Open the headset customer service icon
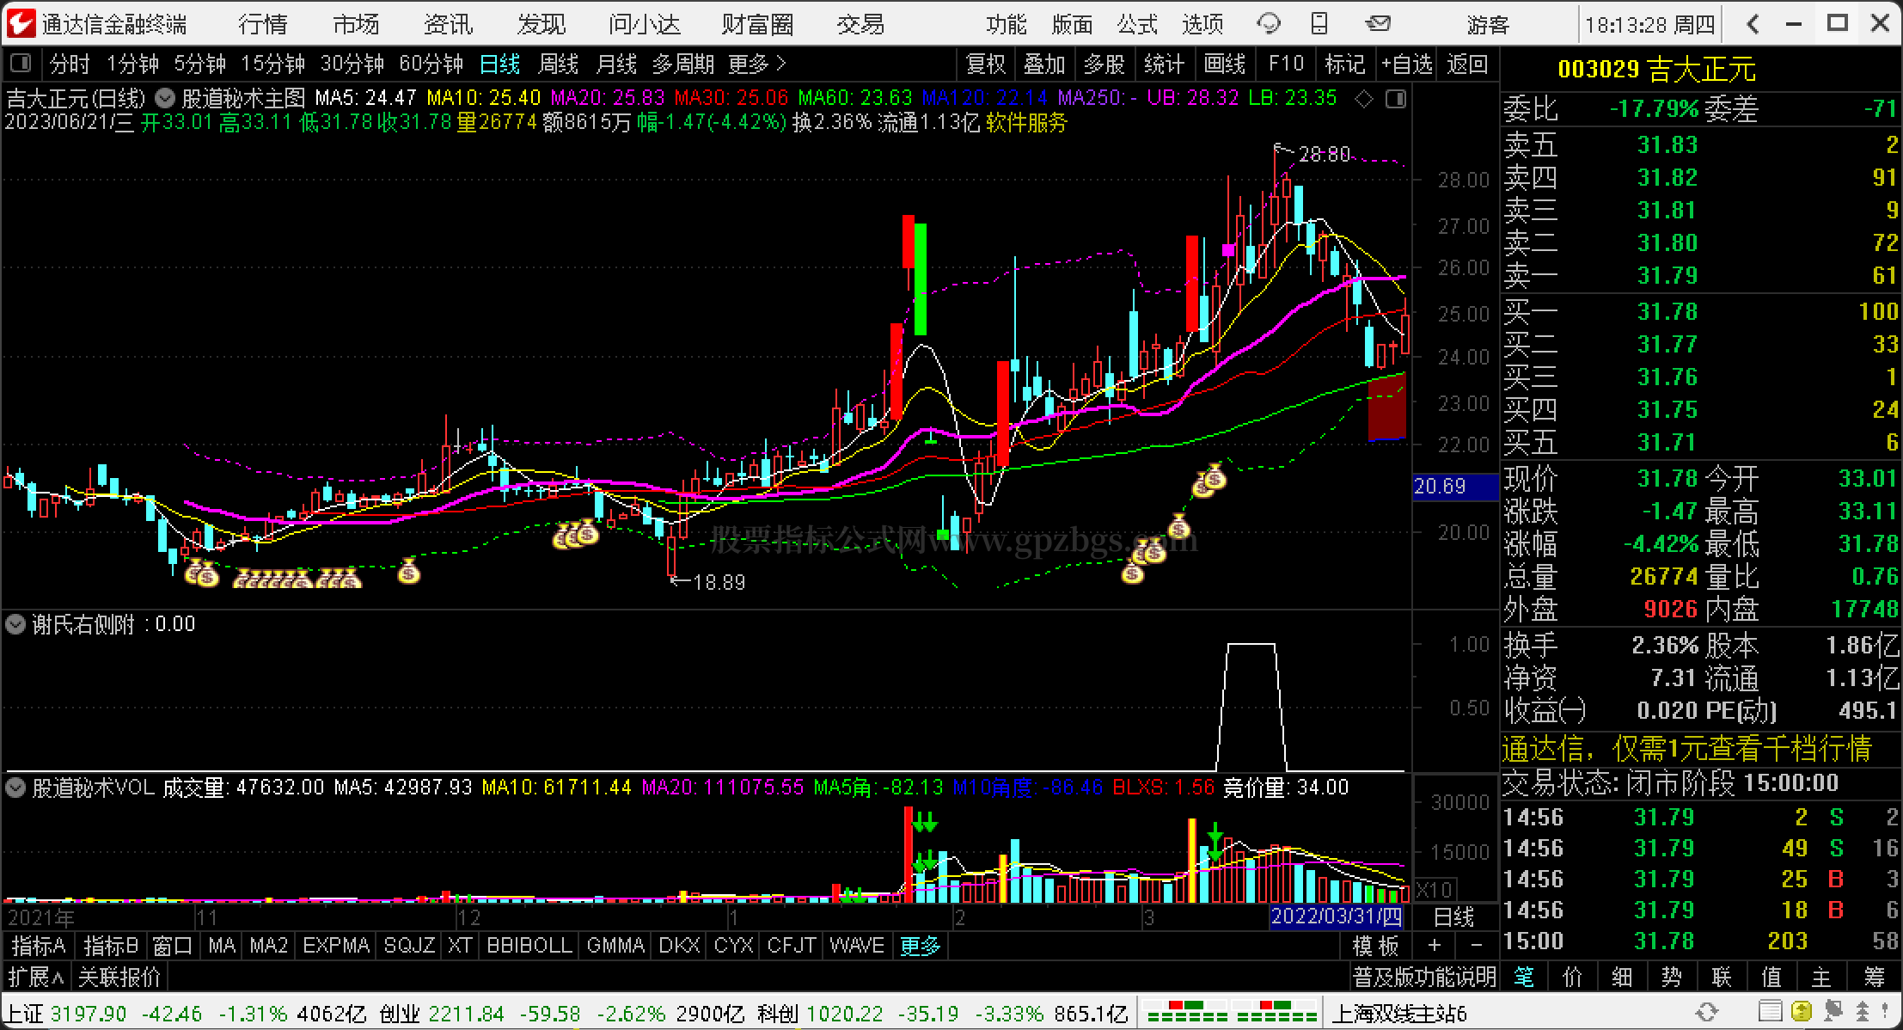1903x1030 pixels. pyautogui.click(x=1268, y=24)
